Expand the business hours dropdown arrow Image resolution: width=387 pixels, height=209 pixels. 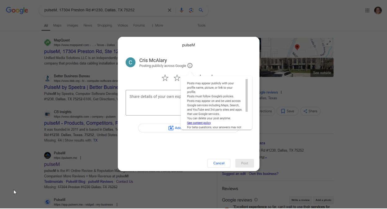pos(266,158)
